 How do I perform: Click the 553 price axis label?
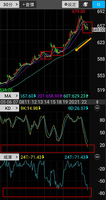[101, 76]
